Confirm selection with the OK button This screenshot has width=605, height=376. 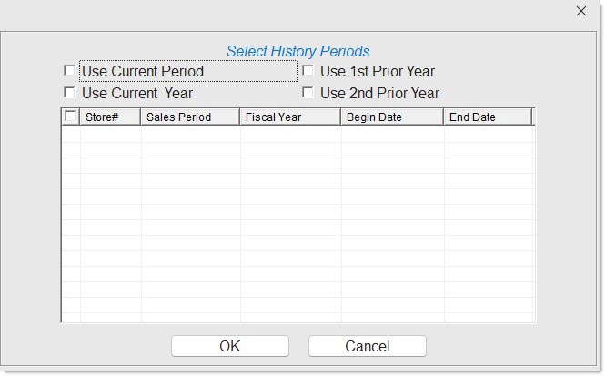pos(230,346)
